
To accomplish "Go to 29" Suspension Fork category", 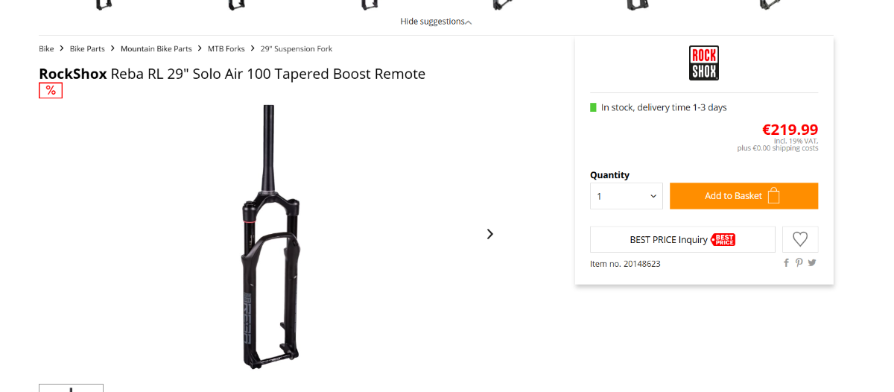I will point(297,48).
